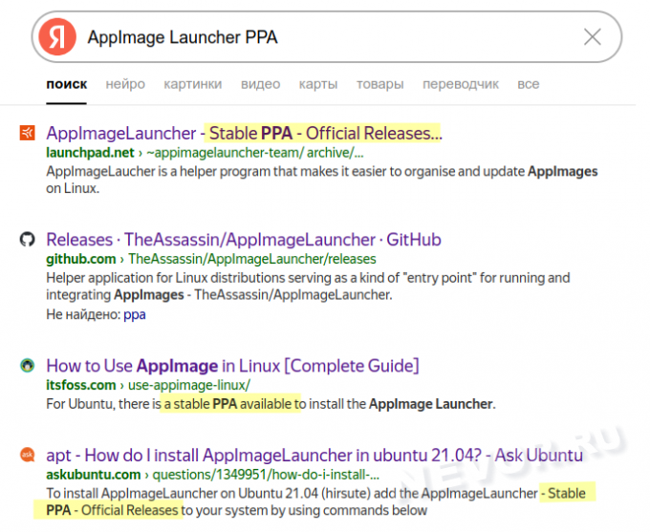Go to the карты tab

click(318, 84)
